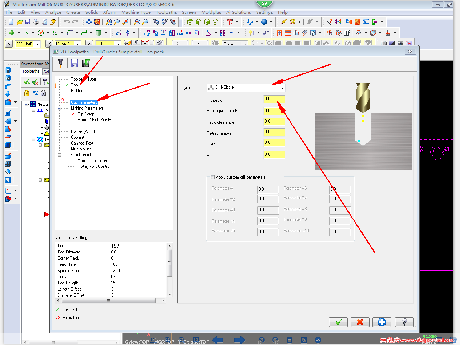Click the Redo arrow icon

point(75,22)
